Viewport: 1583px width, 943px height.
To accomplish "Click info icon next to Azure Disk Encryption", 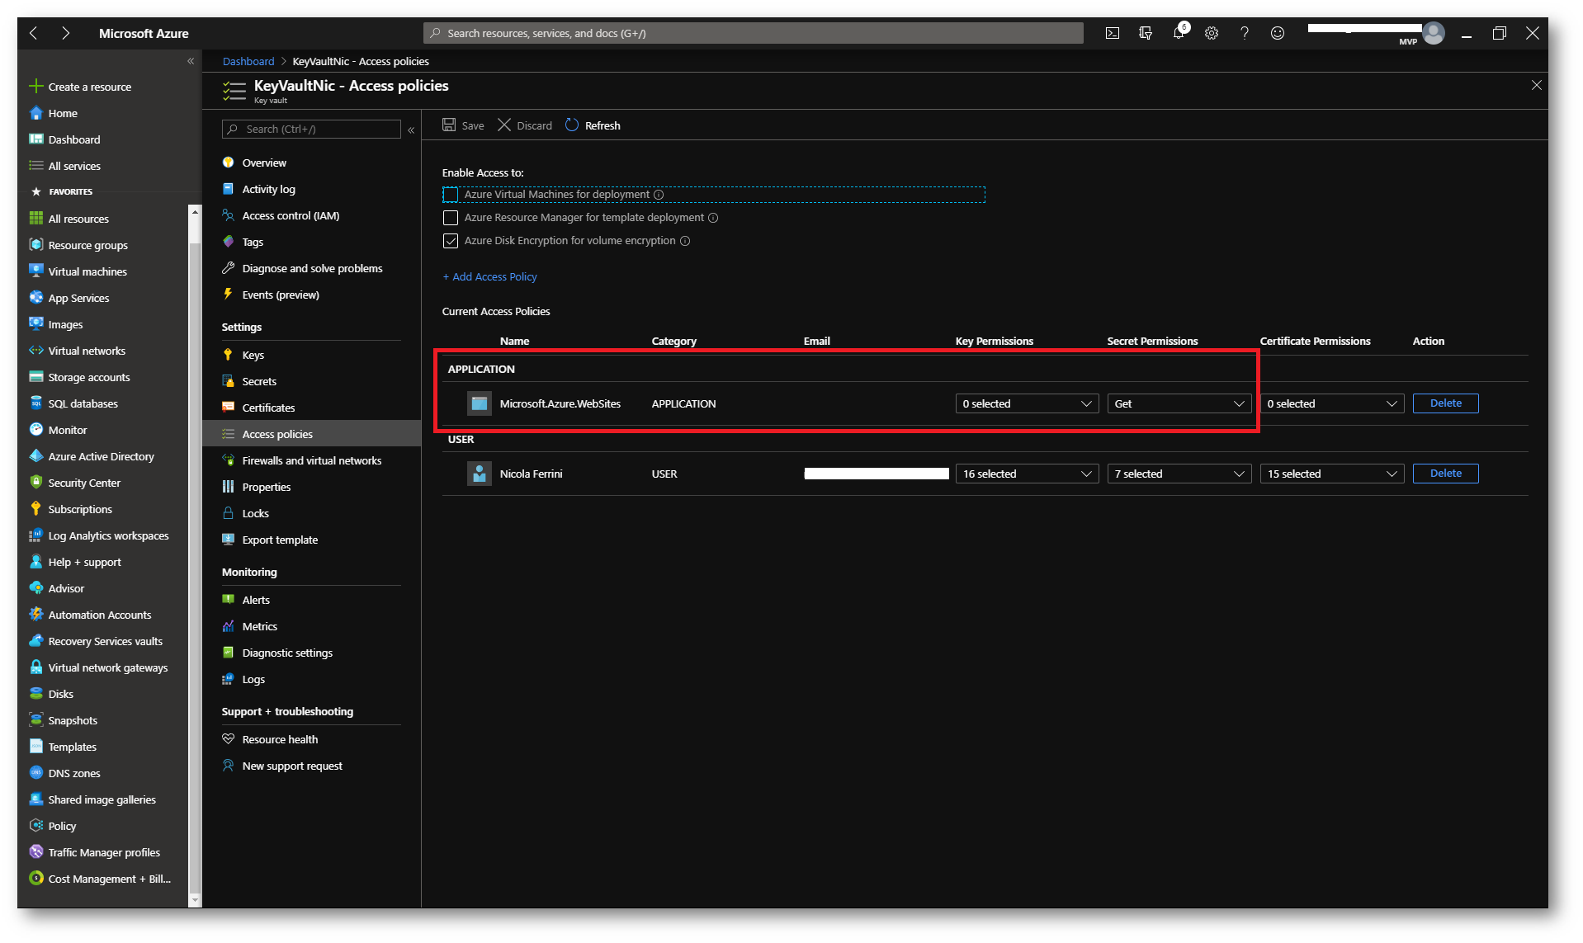I will (x=685, y=241).
